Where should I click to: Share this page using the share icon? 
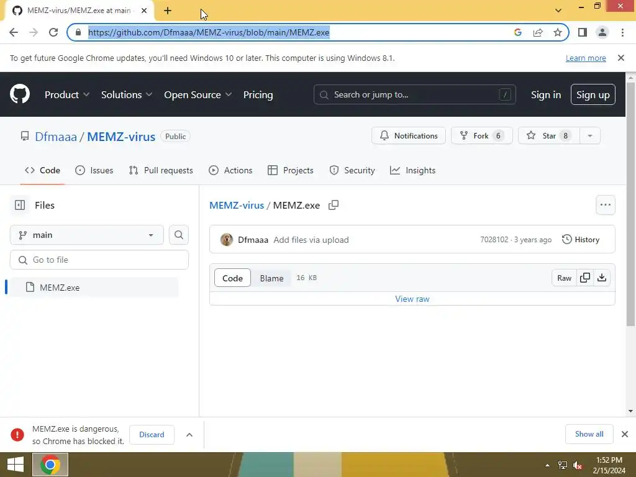(x=538, y=32)
